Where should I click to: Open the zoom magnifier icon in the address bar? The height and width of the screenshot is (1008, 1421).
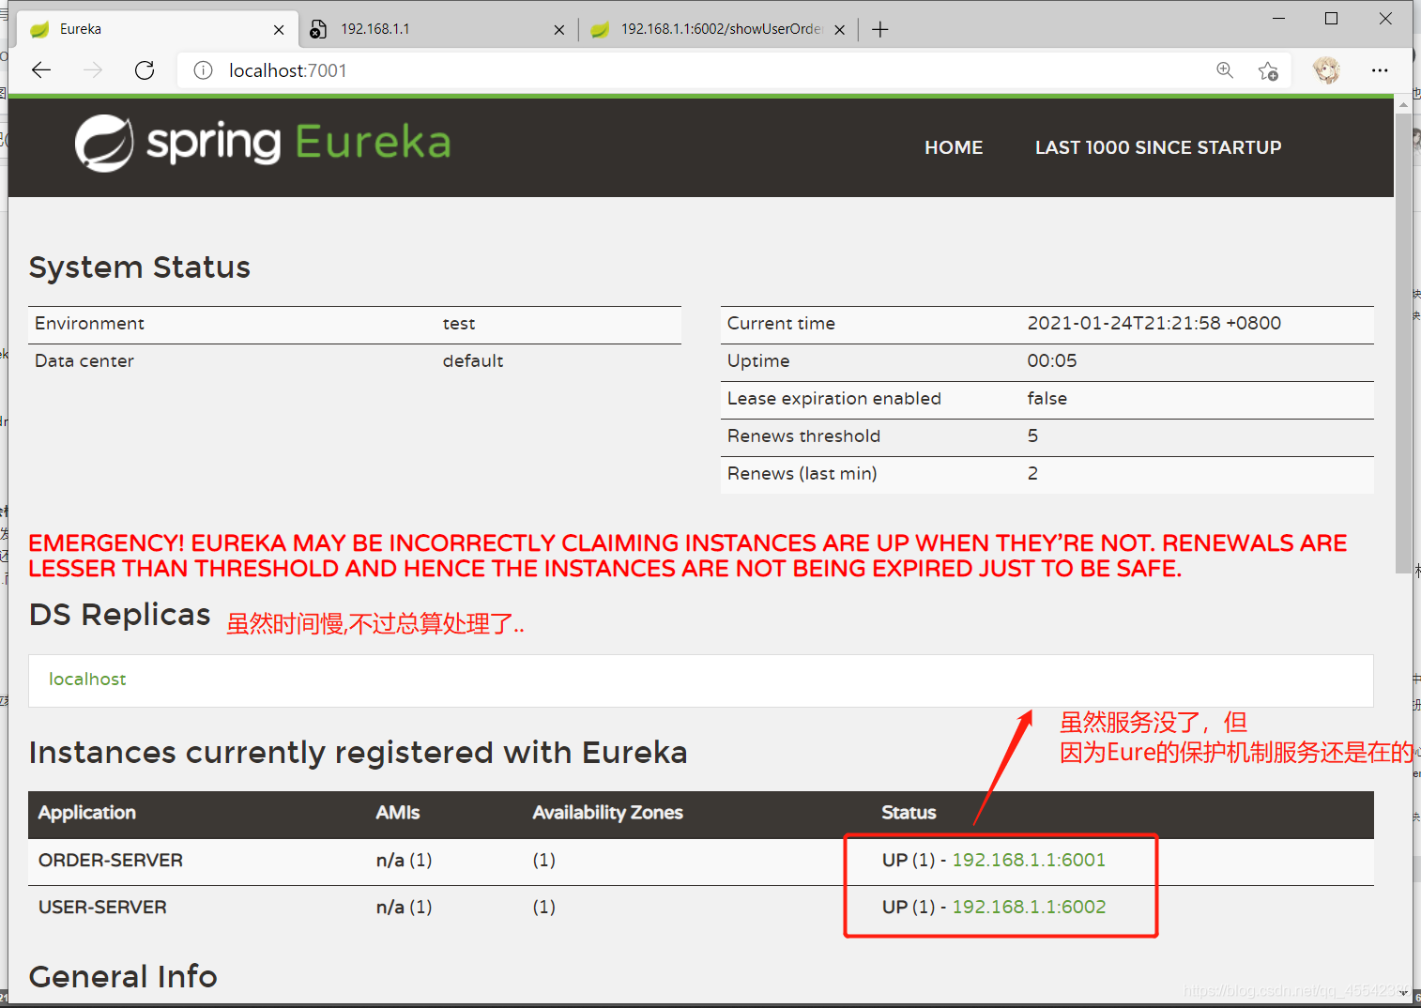tap(1225, 70)
